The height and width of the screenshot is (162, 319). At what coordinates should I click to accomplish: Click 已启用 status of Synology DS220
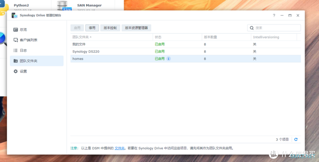[160, 51]
